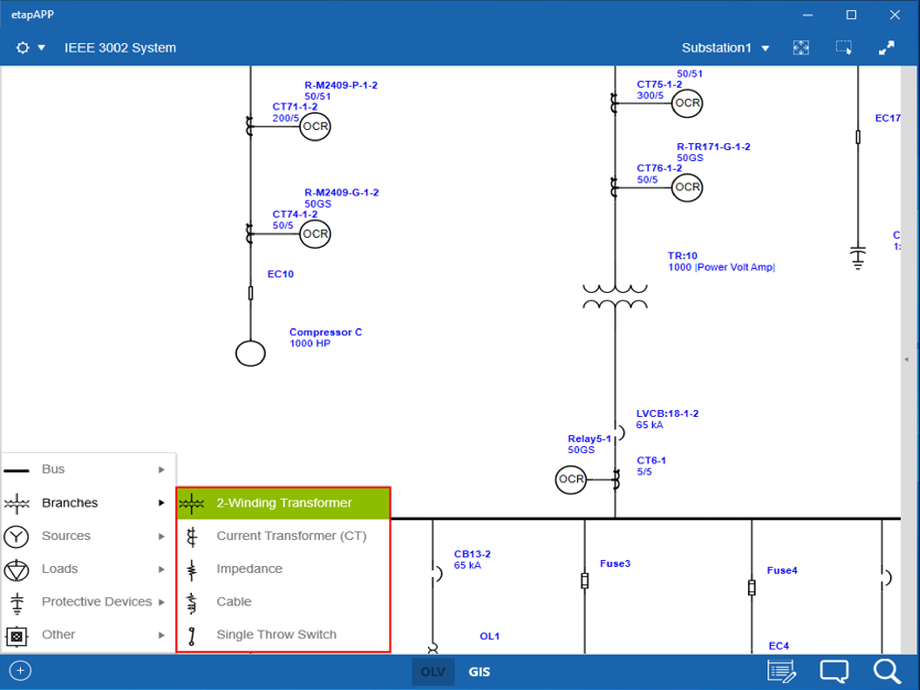The image size is (920, 690).
Task: Open the dropdown arrow next to gear
Action: pos(41,48)
